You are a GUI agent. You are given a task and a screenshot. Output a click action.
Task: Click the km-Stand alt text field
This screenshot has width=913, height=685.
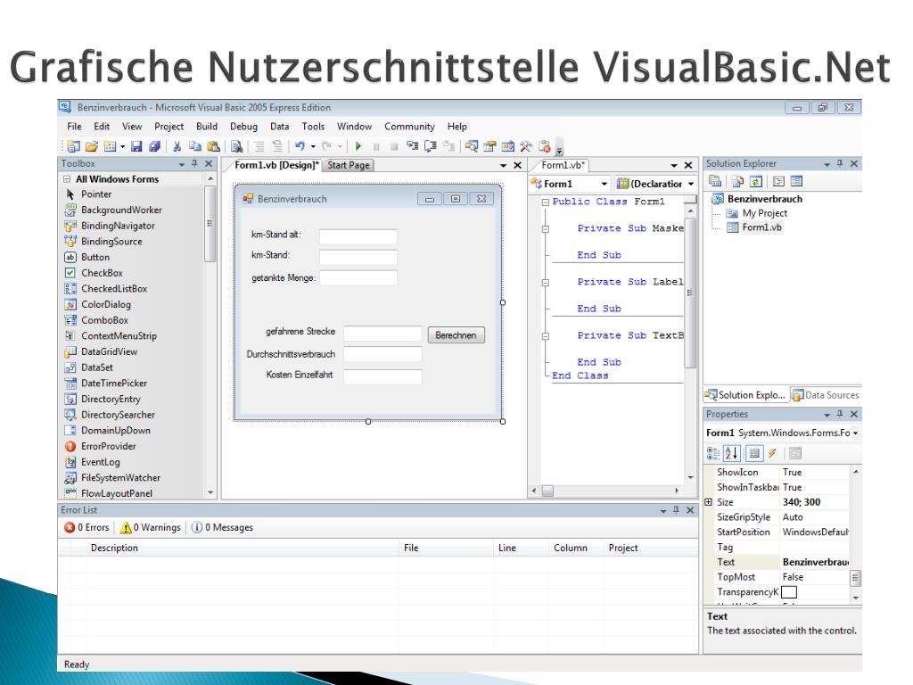[x=358, y=236]
